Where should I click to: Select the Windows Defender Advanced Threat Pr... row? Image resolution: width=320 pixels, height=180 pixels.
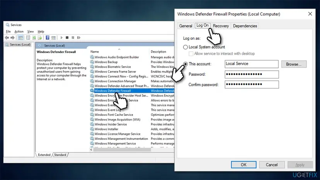coord(132,86)
